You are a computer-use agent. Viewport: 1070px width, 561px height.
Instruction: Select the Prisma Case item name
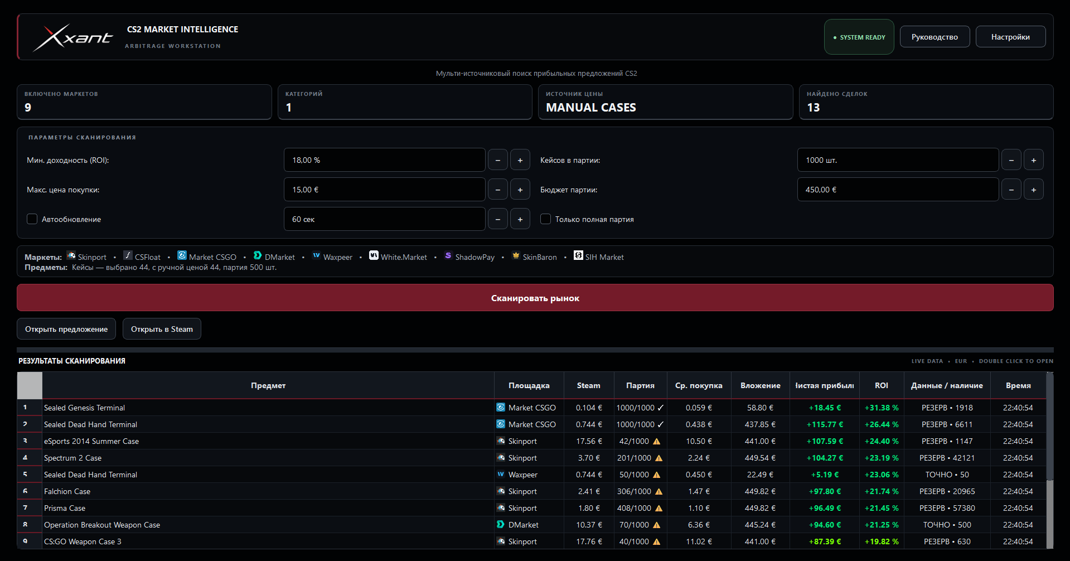click(x=65, y=508)
